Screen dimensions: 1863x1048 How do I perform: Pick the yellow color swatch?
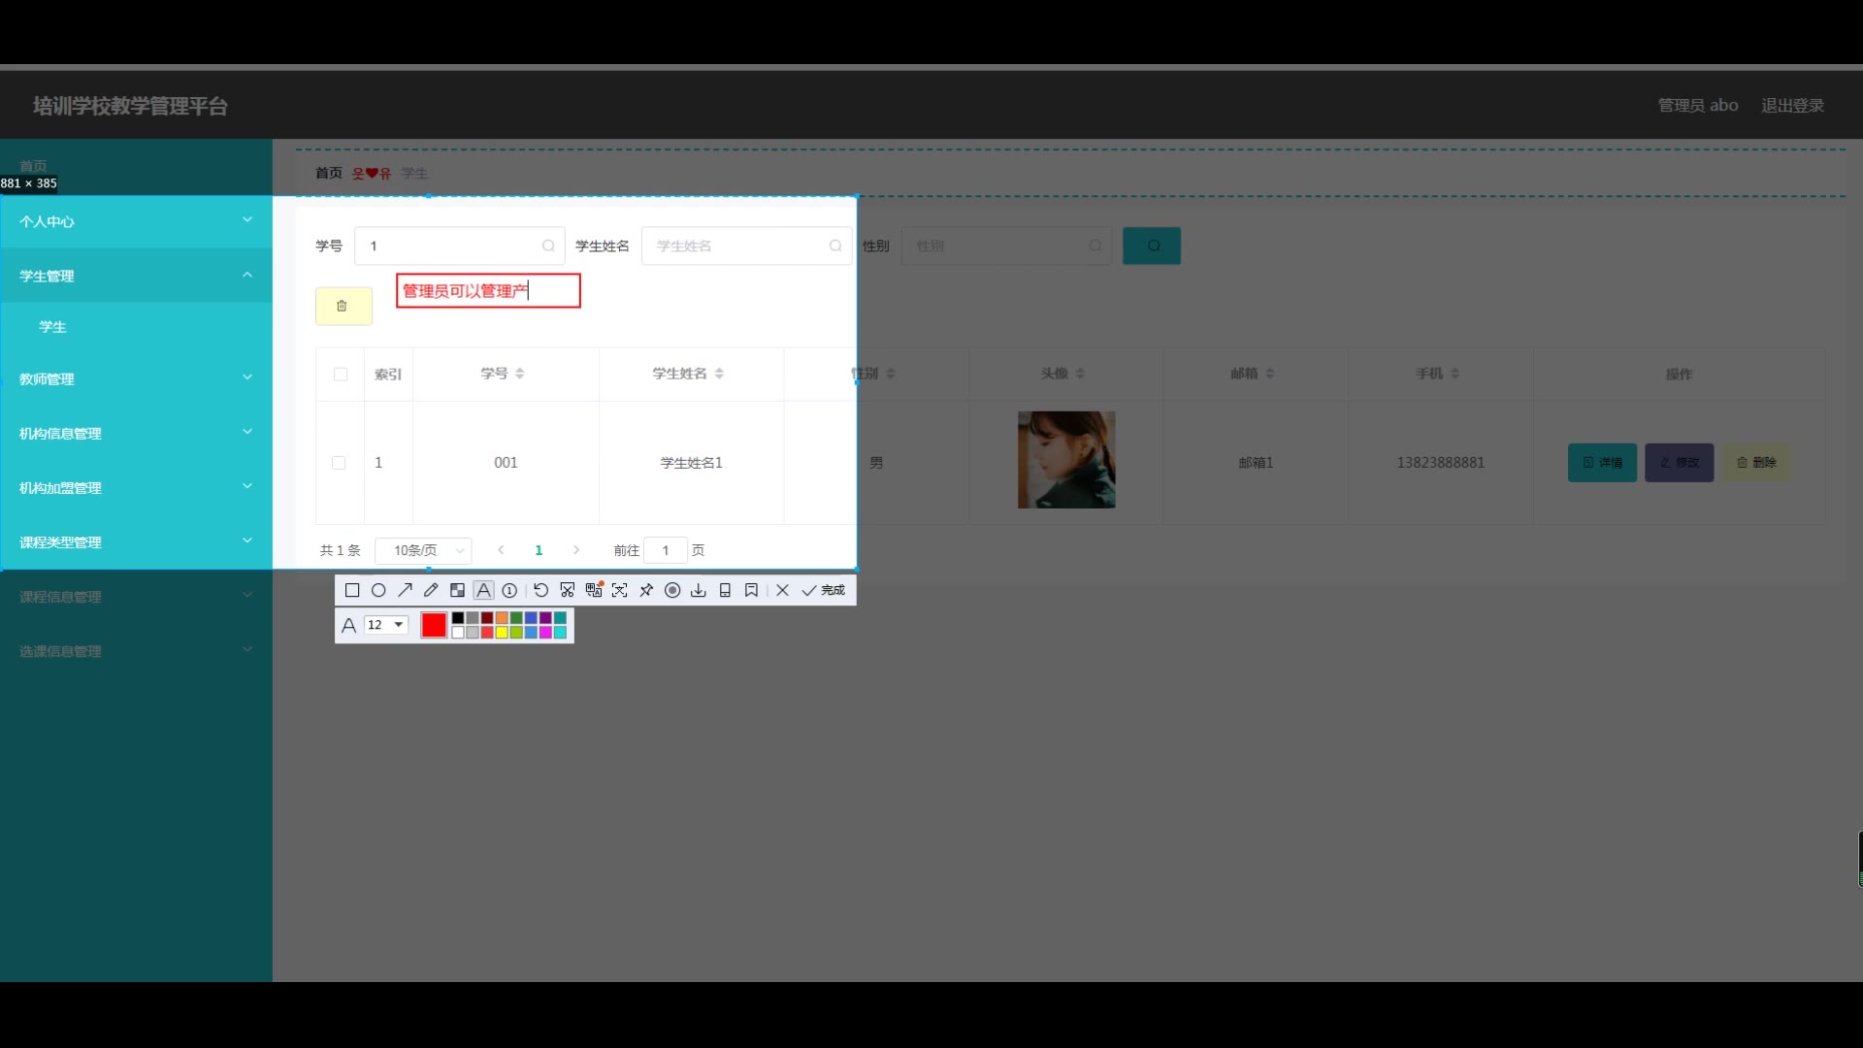502,633
